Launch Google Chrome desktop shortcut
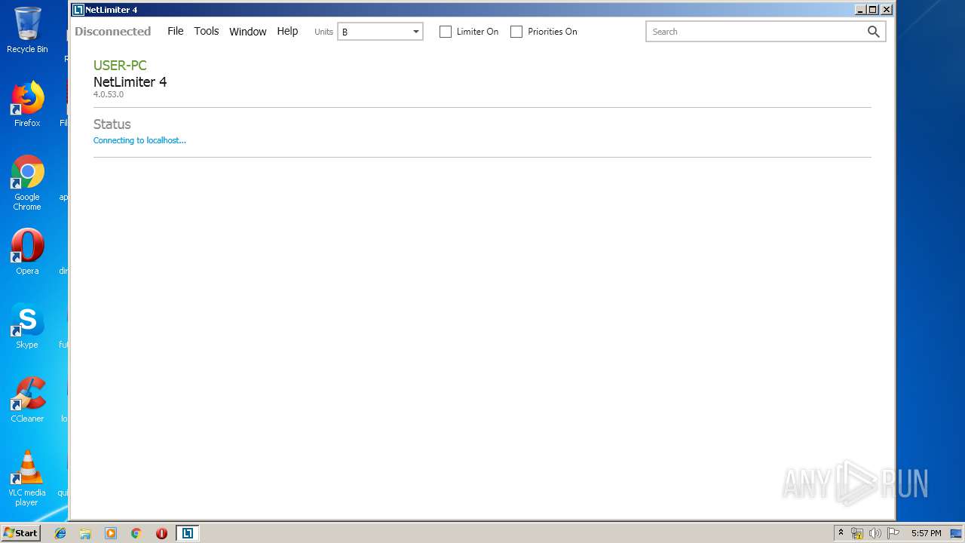 (27, 183)
